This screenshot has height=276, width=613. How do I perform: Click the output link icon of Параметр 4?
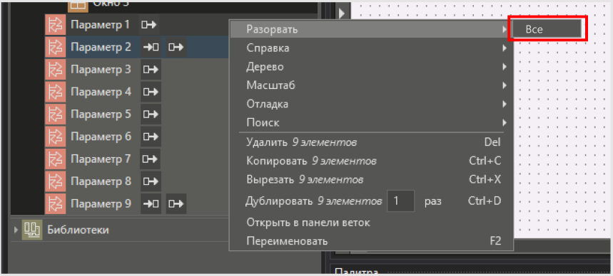click(x=151, y=92)
